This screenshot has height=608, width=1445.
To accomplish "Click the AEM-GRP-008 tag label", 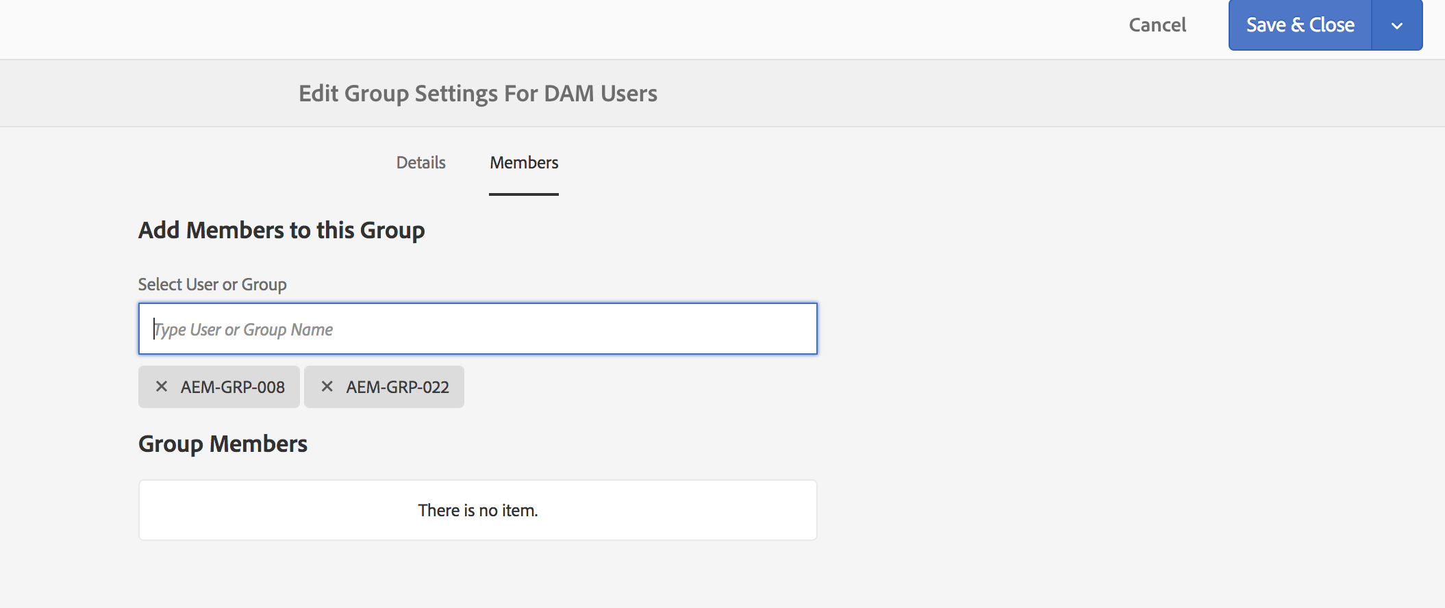I will [x=233, y=388].
